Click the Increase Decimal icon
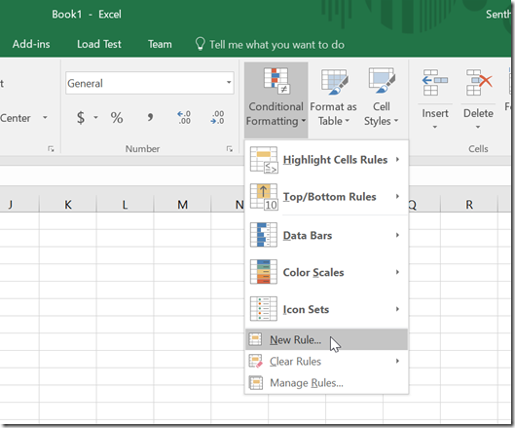Viewport: 515px width, 428px height. pyautogui.click(x=184, y=117)
